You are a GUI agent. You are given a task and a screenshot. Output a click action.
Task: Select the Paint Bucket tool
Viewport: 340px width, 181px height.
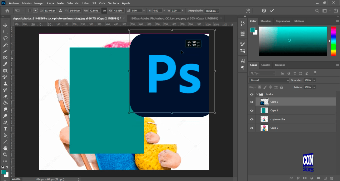click(5, 103)
